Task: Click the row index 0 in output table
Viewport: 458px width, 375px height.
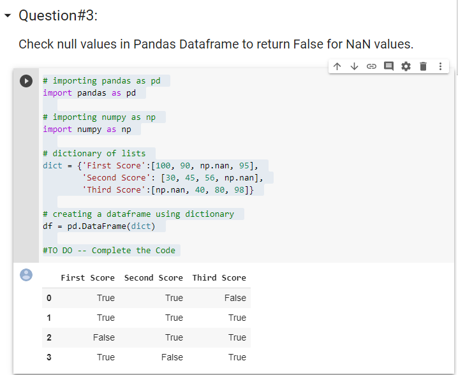Action: [48, 298]
